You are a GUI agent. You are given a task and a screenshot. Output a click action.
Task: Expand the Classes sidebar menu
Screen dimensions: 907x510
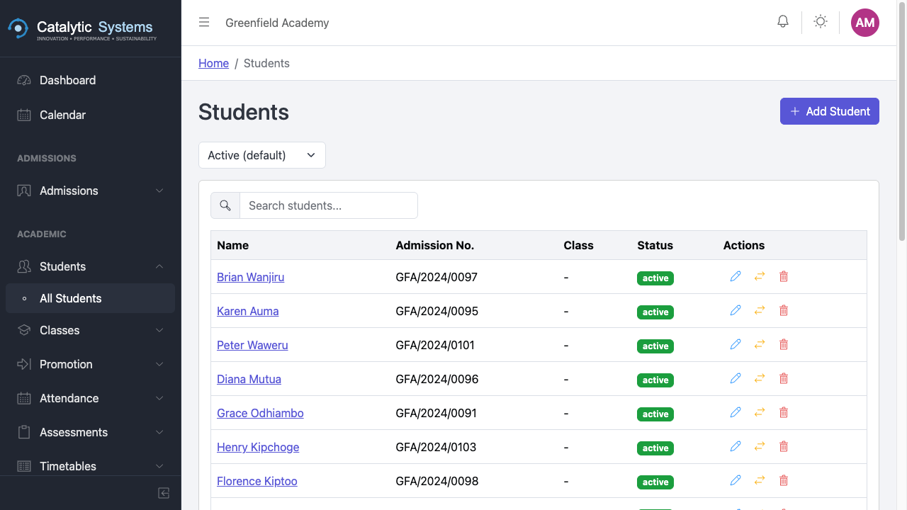pyautogui.click(x=91, y=330)
